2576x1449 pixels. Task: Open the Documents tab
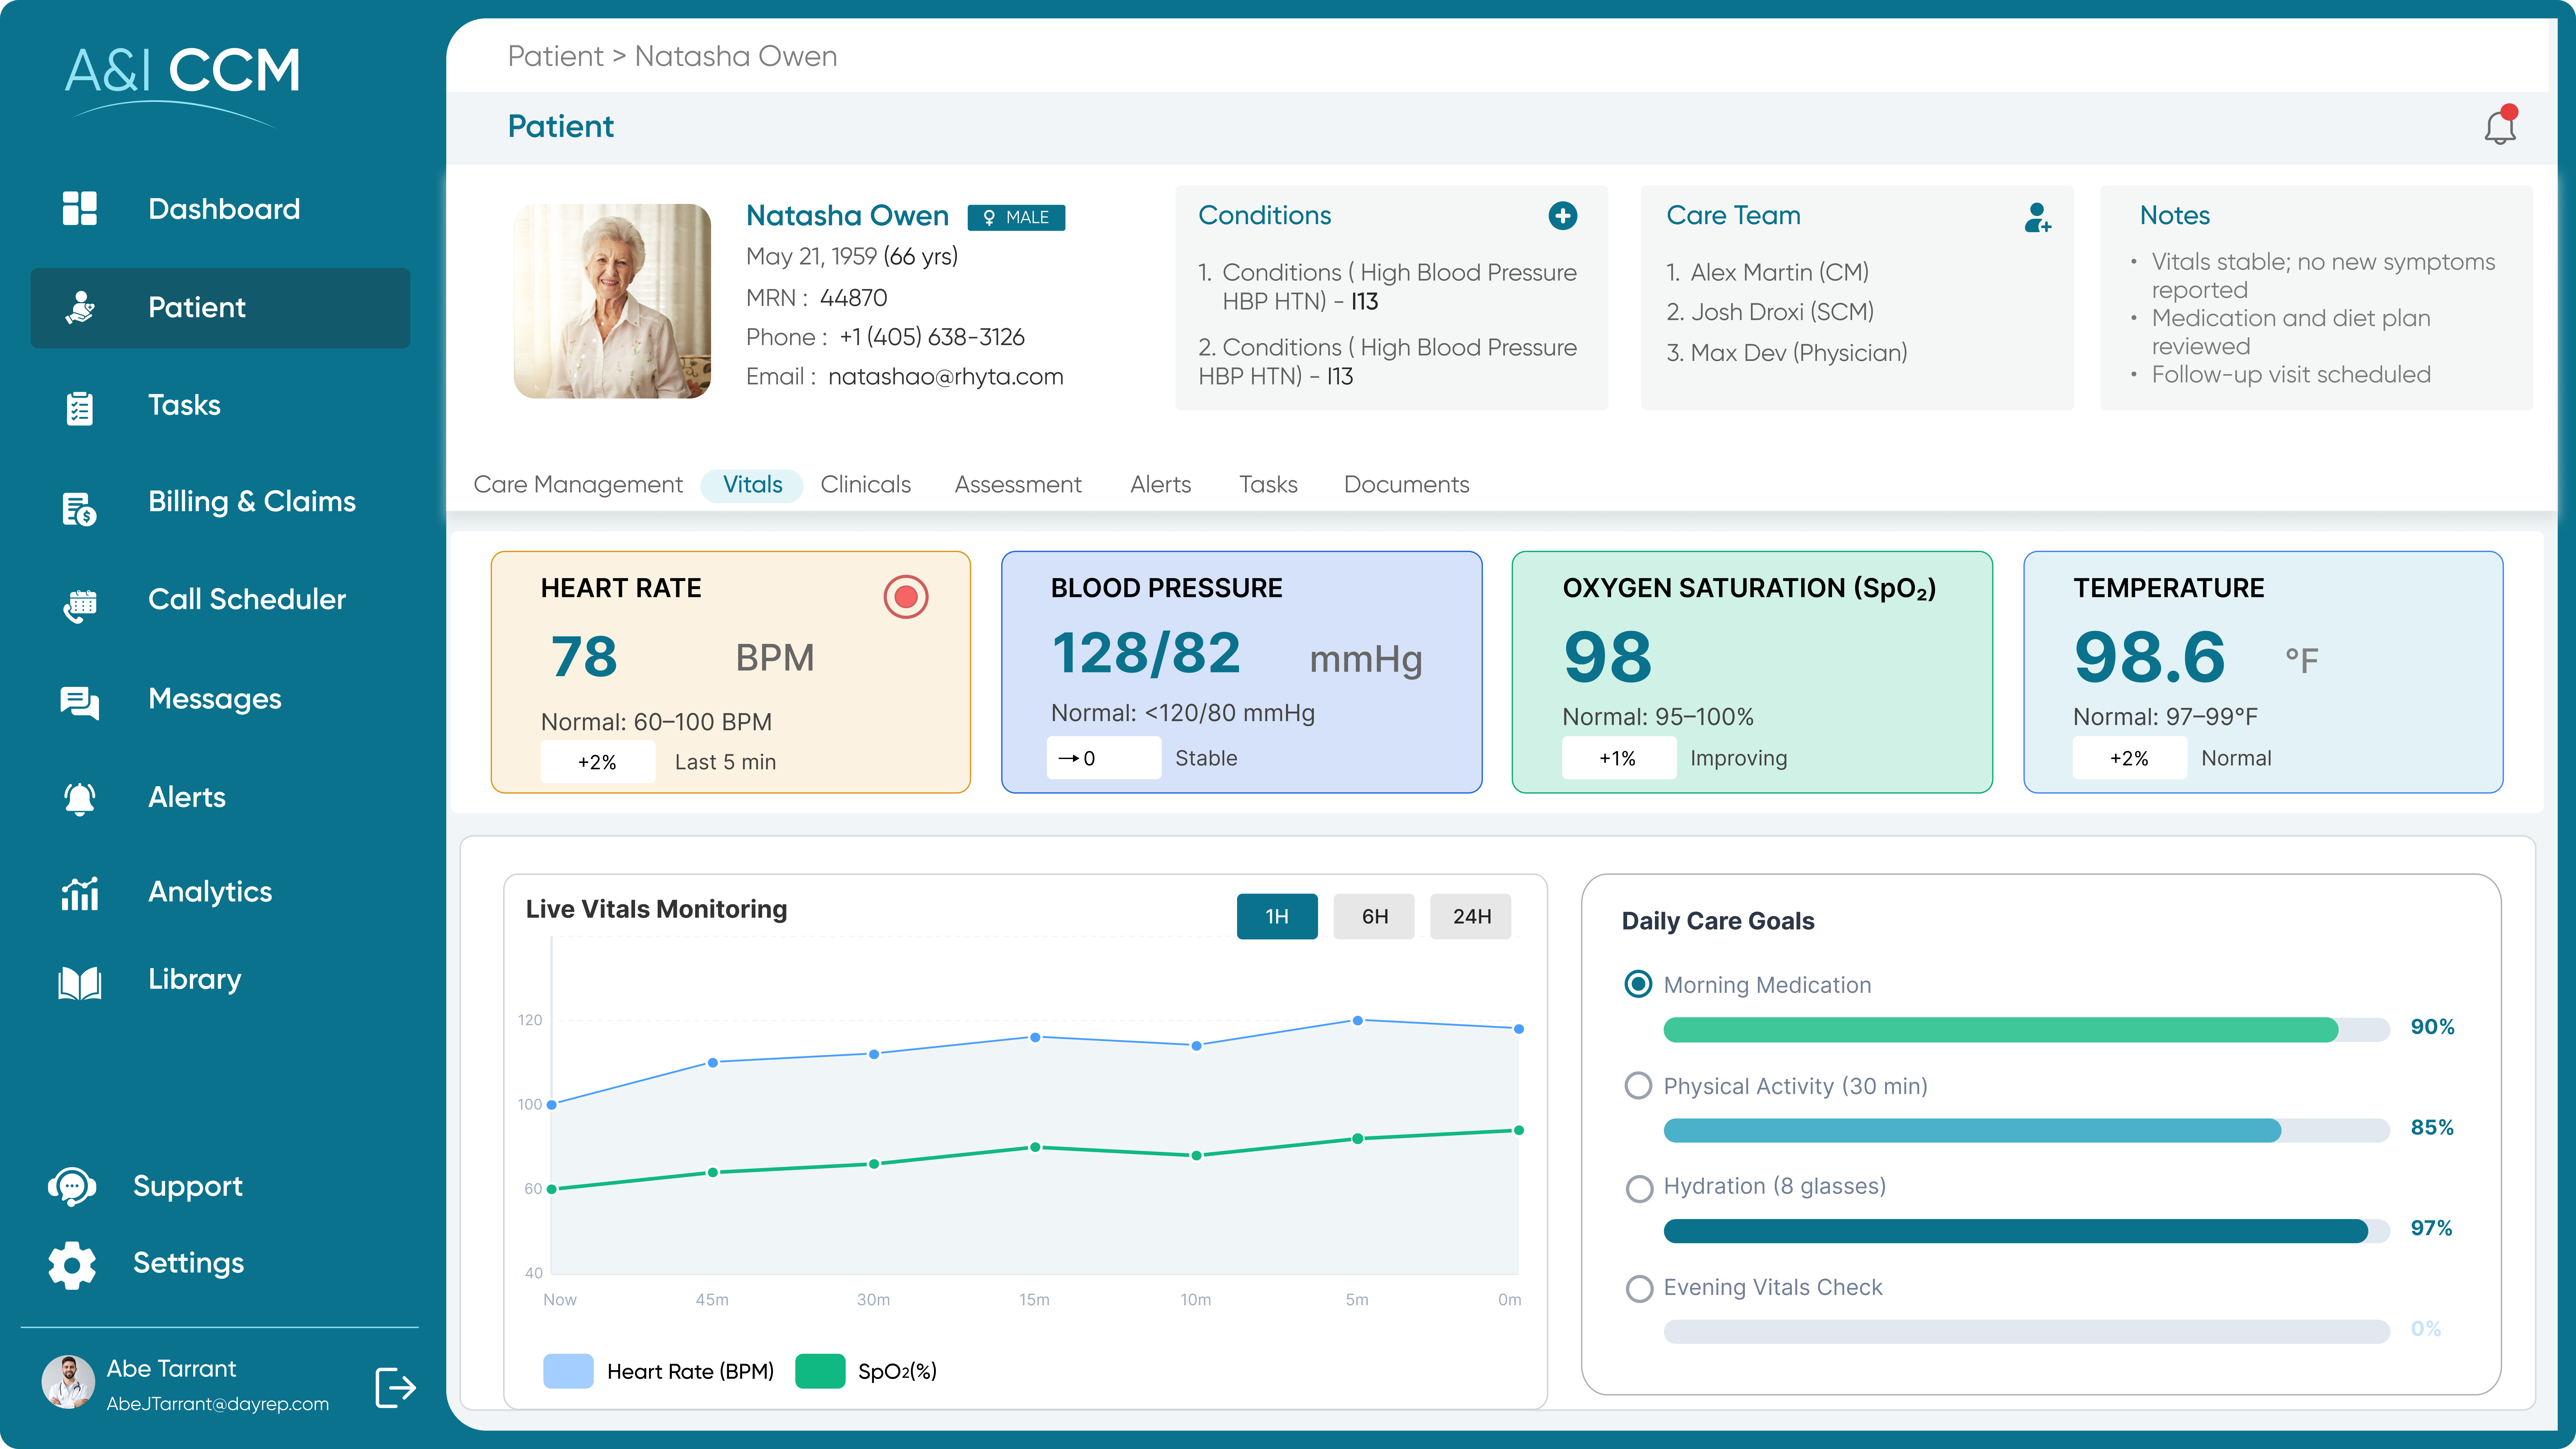click(x=1406, y=485)
